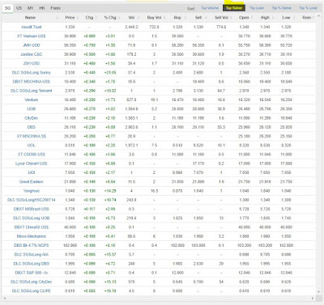The image size is (324, 305).
Task: Open the Ascott Trust stock link
Action: pos(32,27)
